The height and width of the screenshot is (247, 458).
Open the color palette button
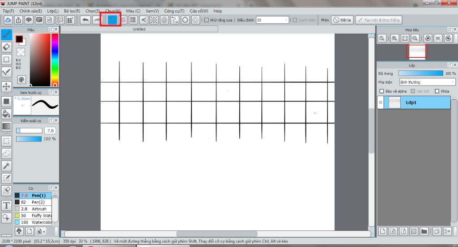click(21, 80)
